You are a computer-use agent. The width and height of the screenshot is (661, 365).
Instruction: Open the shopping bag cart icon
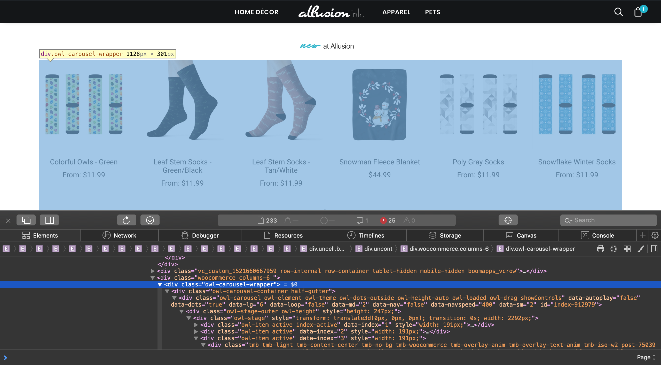click(x=638, y=12)
